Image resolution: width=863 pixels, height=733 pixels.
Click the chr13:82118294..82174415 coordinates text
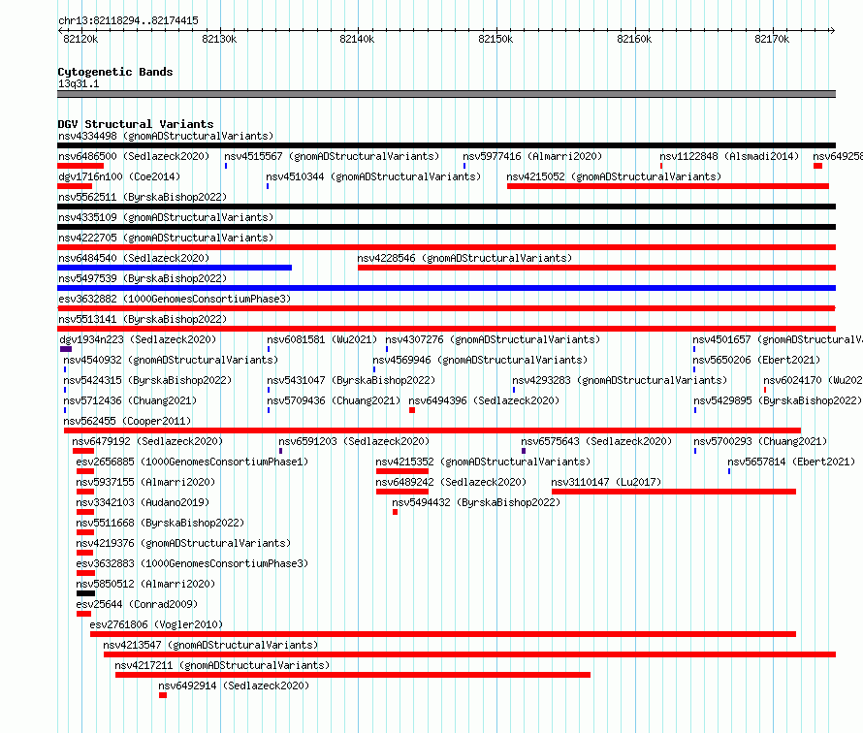click(x=128, y=20)
